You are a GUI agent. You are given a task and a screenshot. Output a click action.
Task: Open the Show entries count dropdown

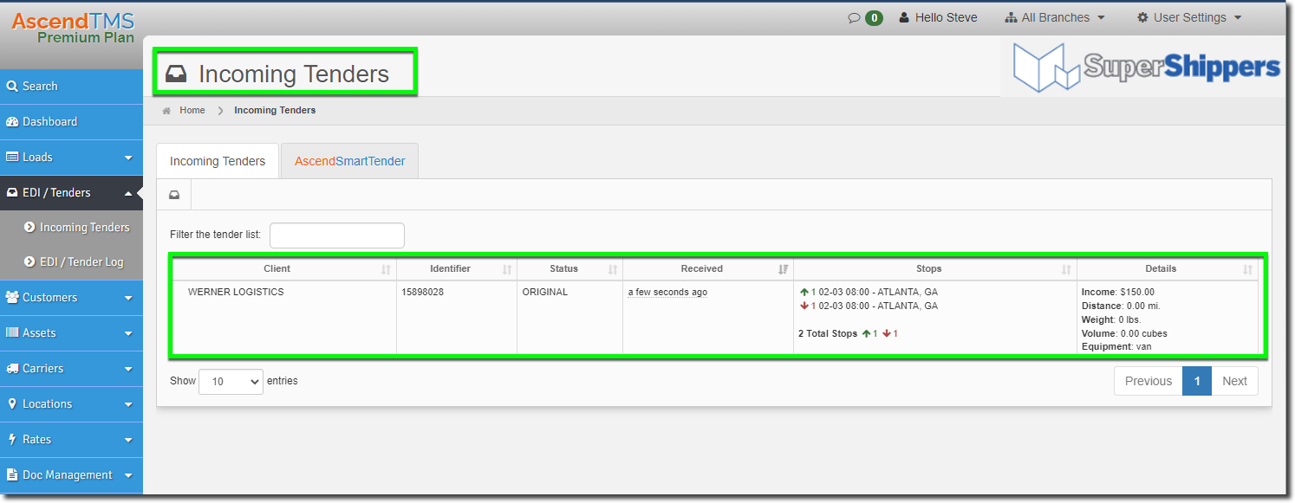point(231,382)
